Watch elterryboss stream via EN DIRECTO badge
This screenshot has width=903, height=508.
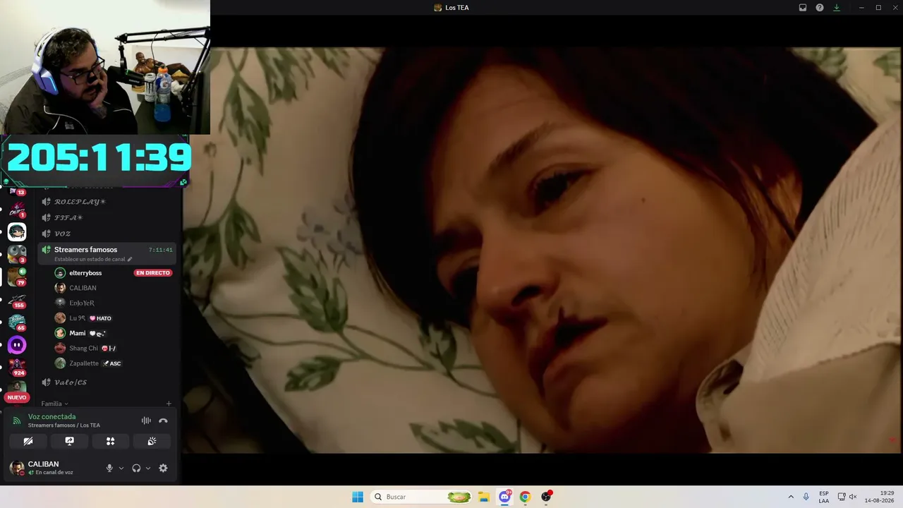coord(153,273)
